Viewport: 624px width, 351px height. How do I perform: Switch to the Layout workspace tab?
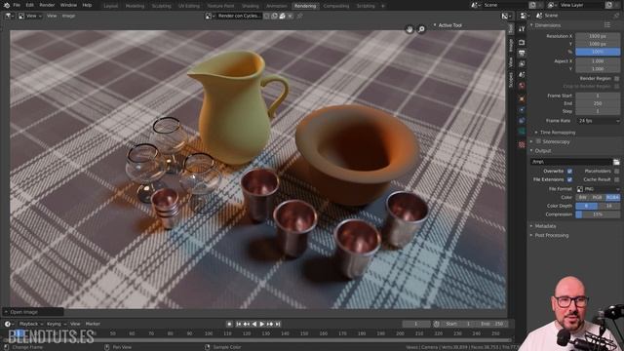(110, 6)
